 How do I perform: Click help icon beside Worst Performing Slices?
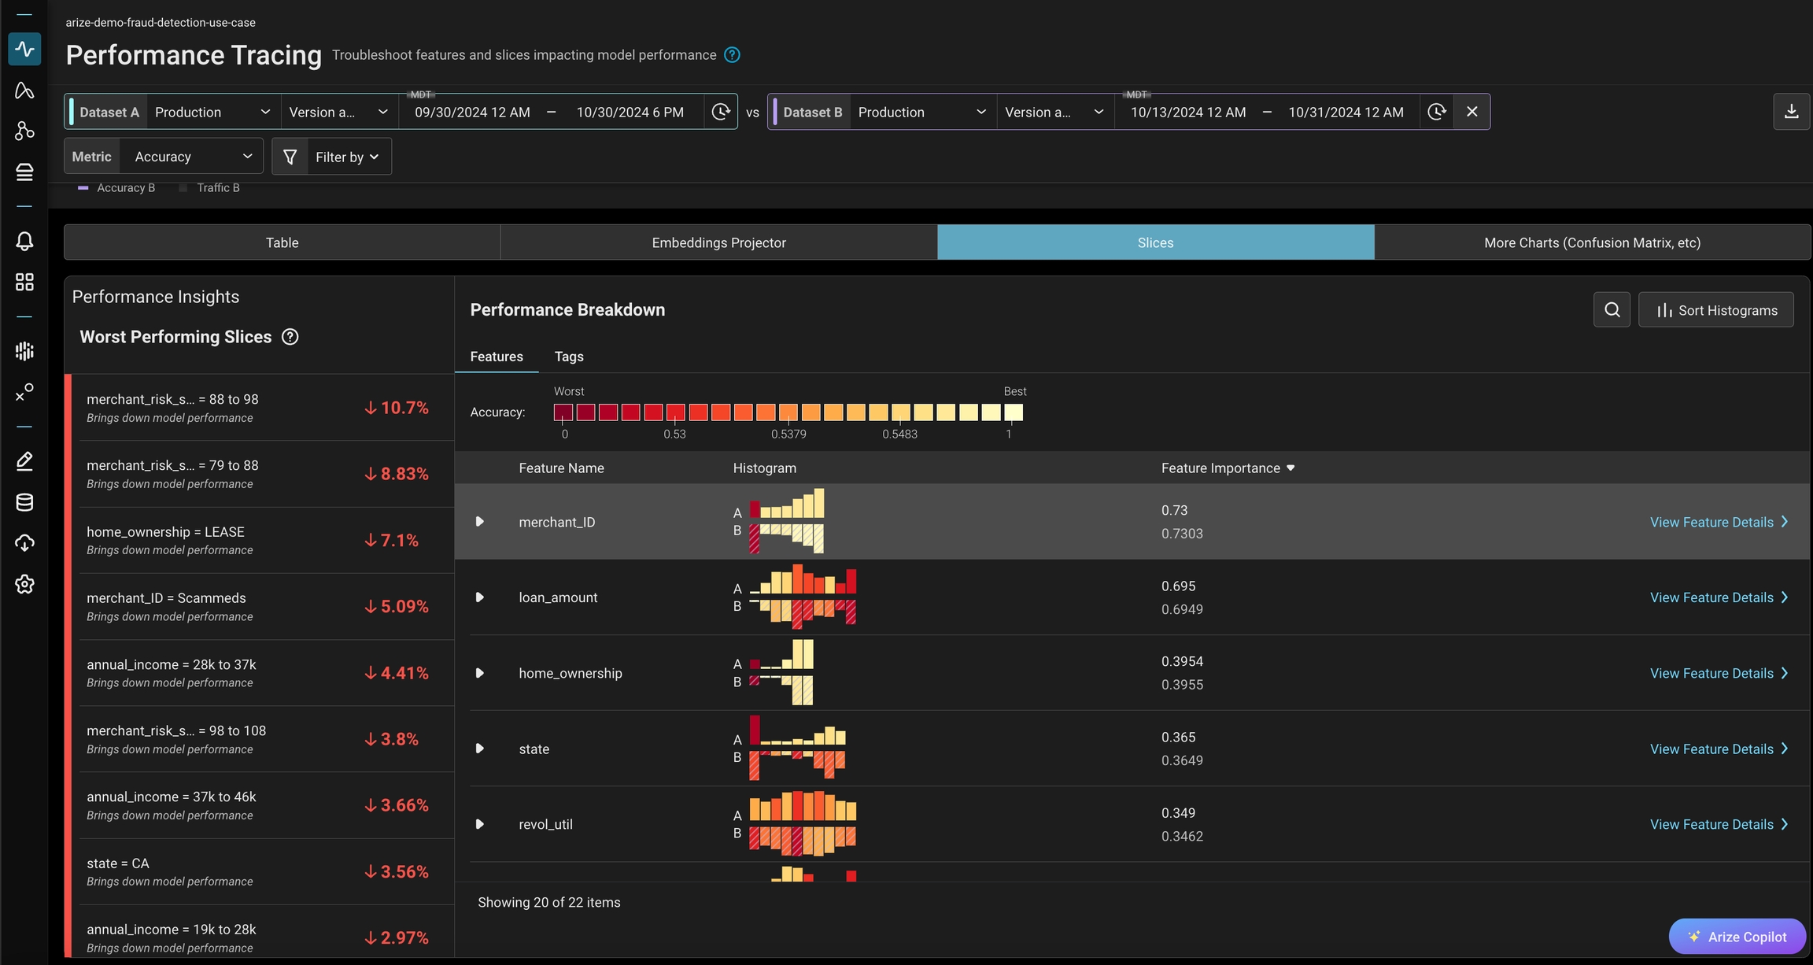point(290,337)
